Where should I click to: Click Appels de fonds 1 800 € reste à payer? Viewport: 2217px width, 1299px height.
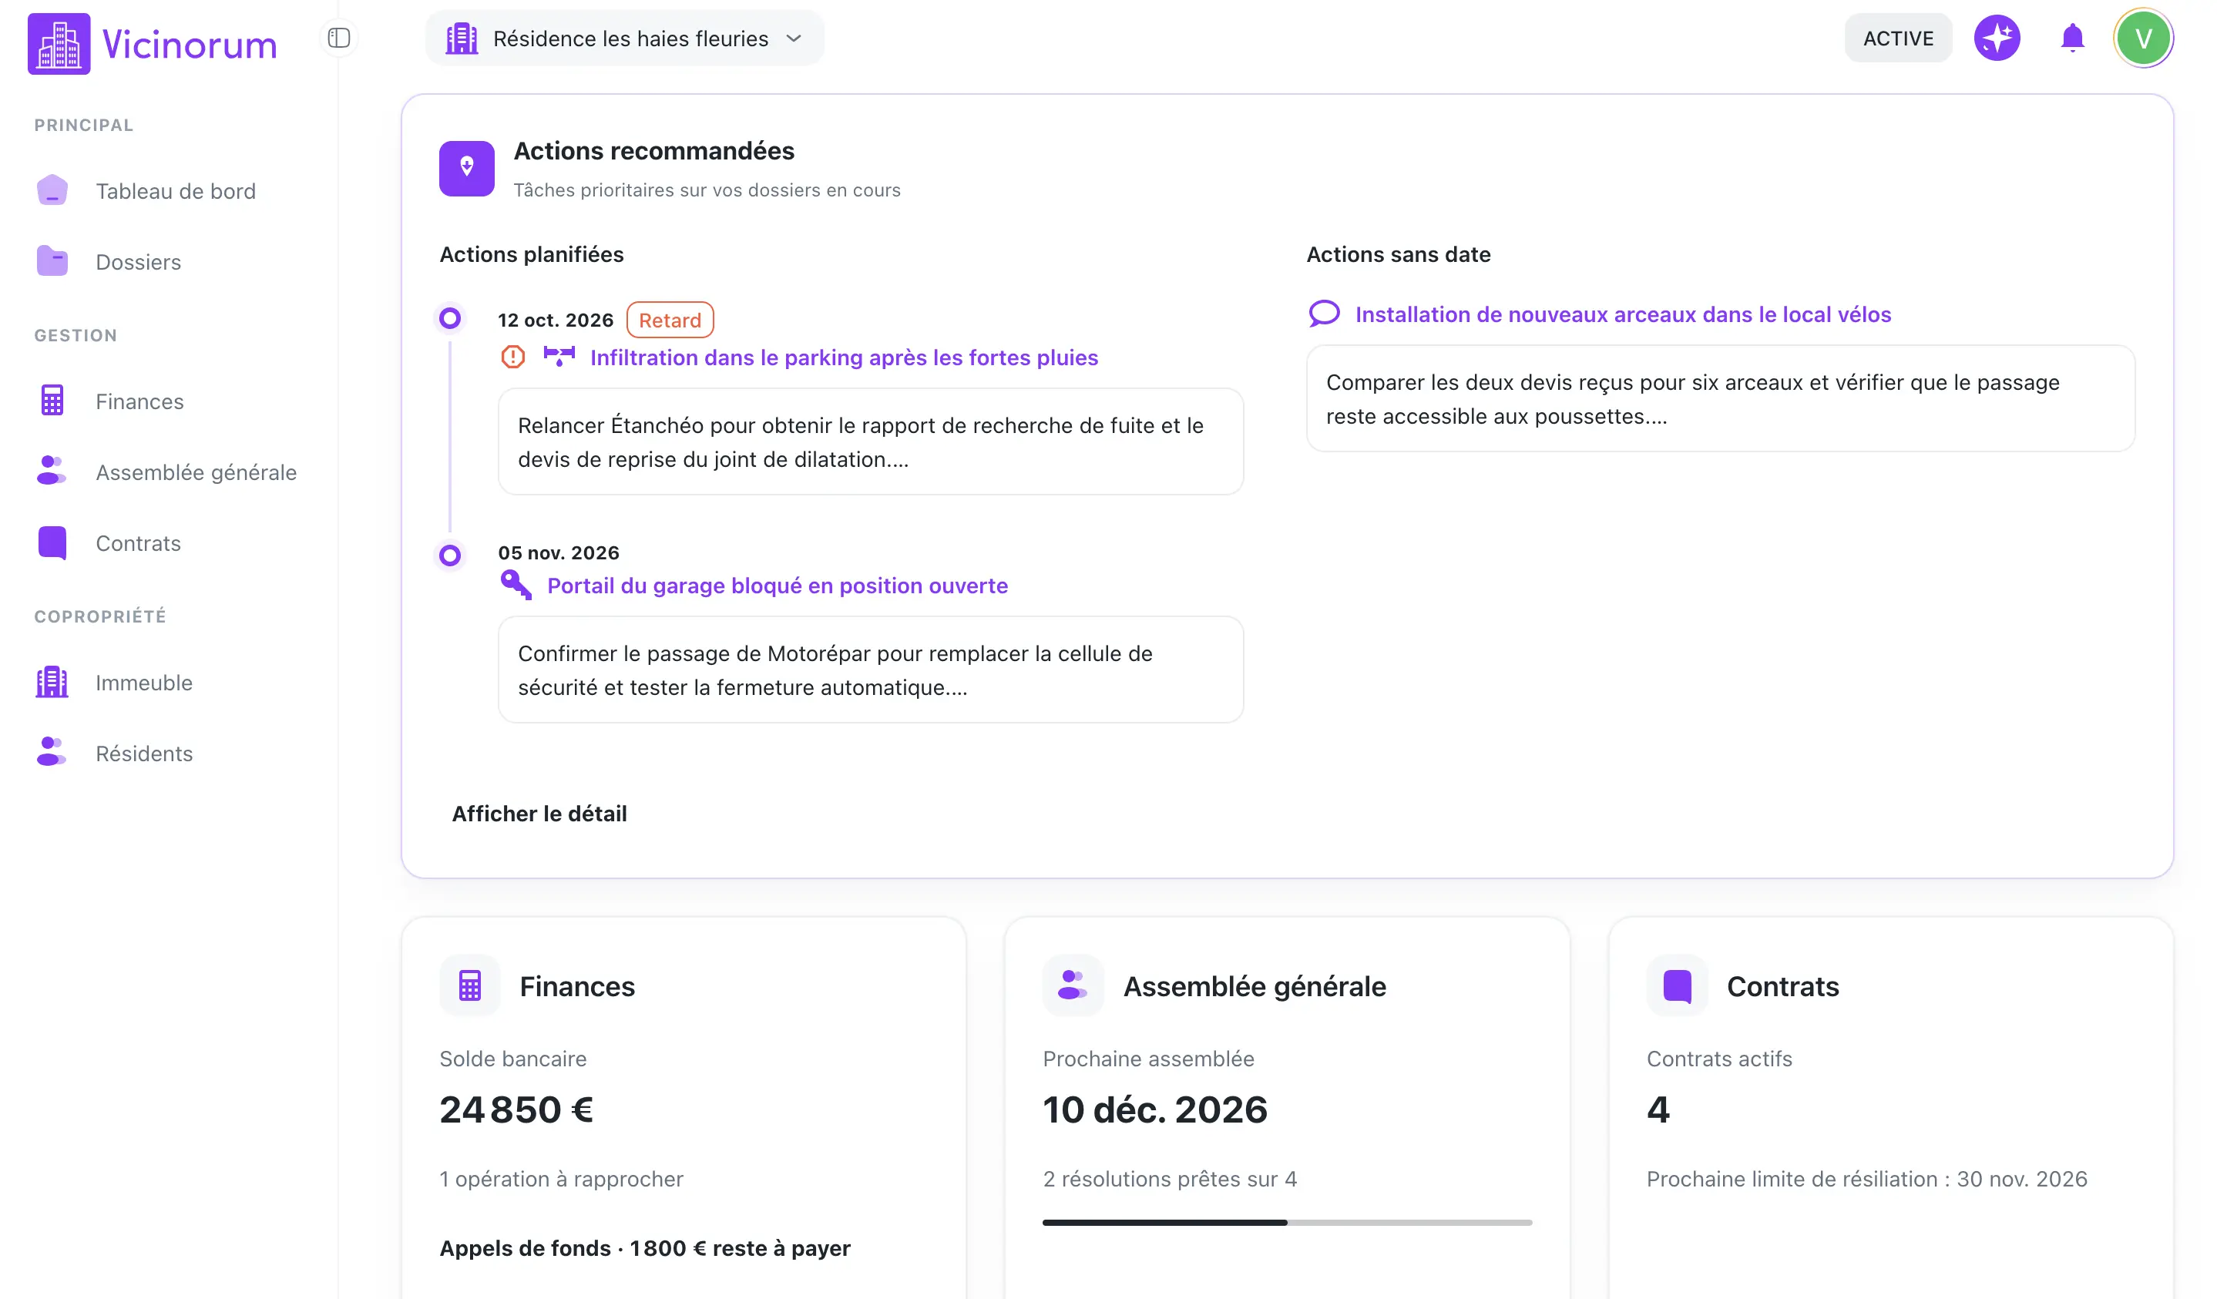pos(645,1248)
